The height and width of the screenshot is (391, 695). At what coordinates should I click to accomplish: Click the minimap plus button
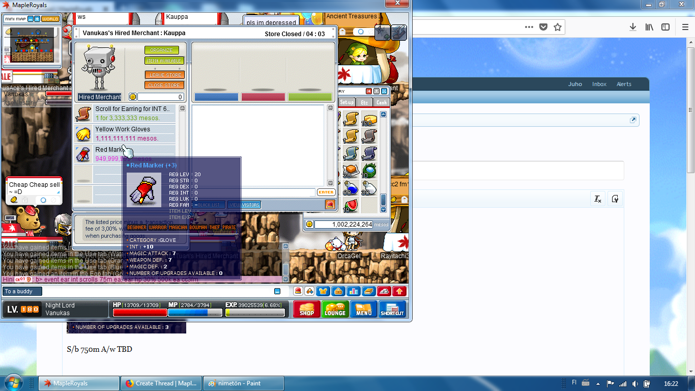click(37, 19)
